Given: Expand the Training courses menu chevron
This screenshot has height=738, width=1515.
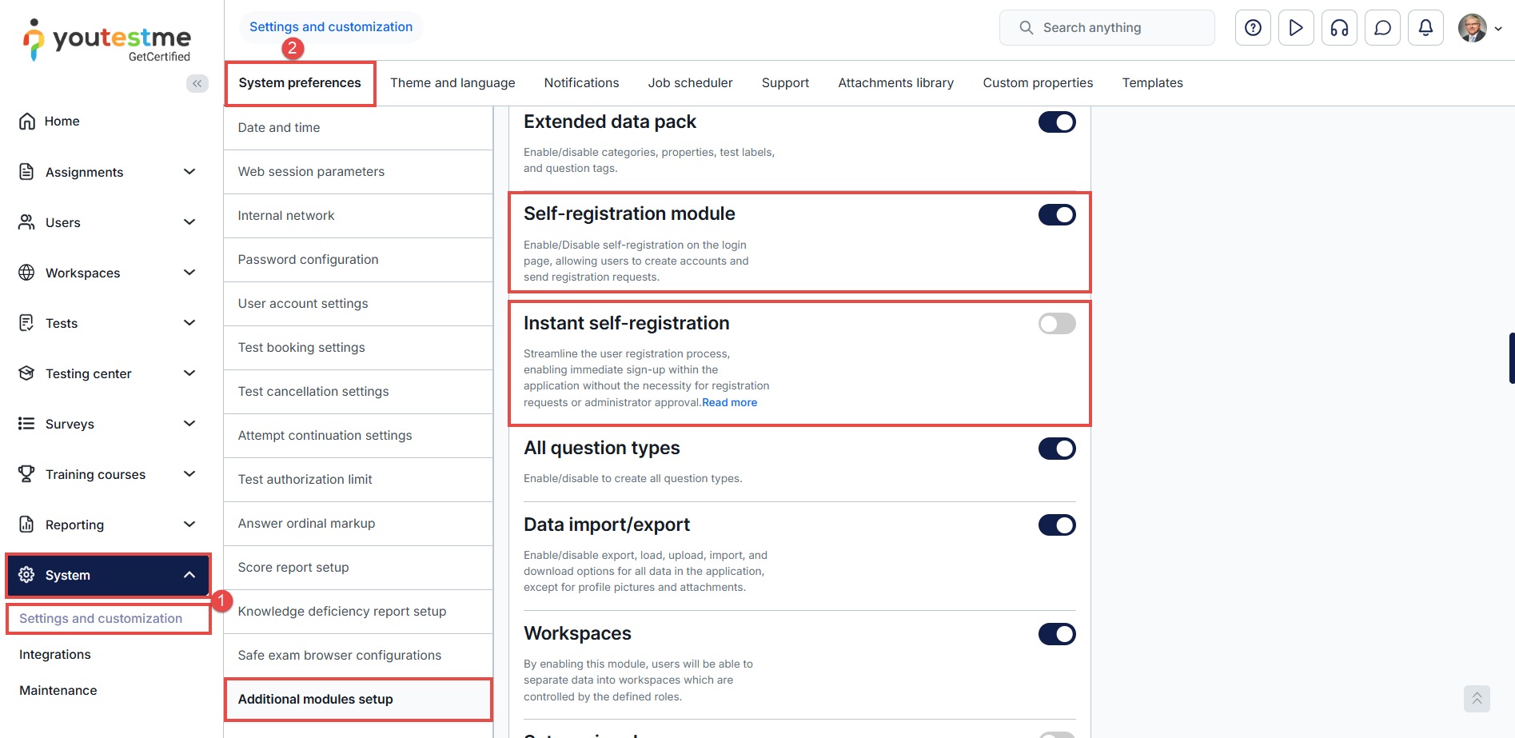Looking at the screenshot, I should tap(189, 474).
